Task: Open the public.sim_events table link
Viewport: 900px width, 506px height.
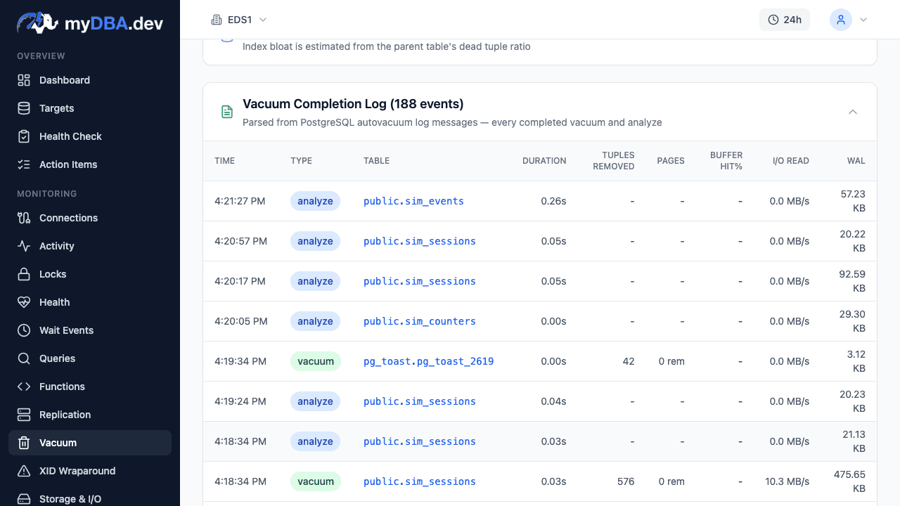Action: tap(413, 201)
